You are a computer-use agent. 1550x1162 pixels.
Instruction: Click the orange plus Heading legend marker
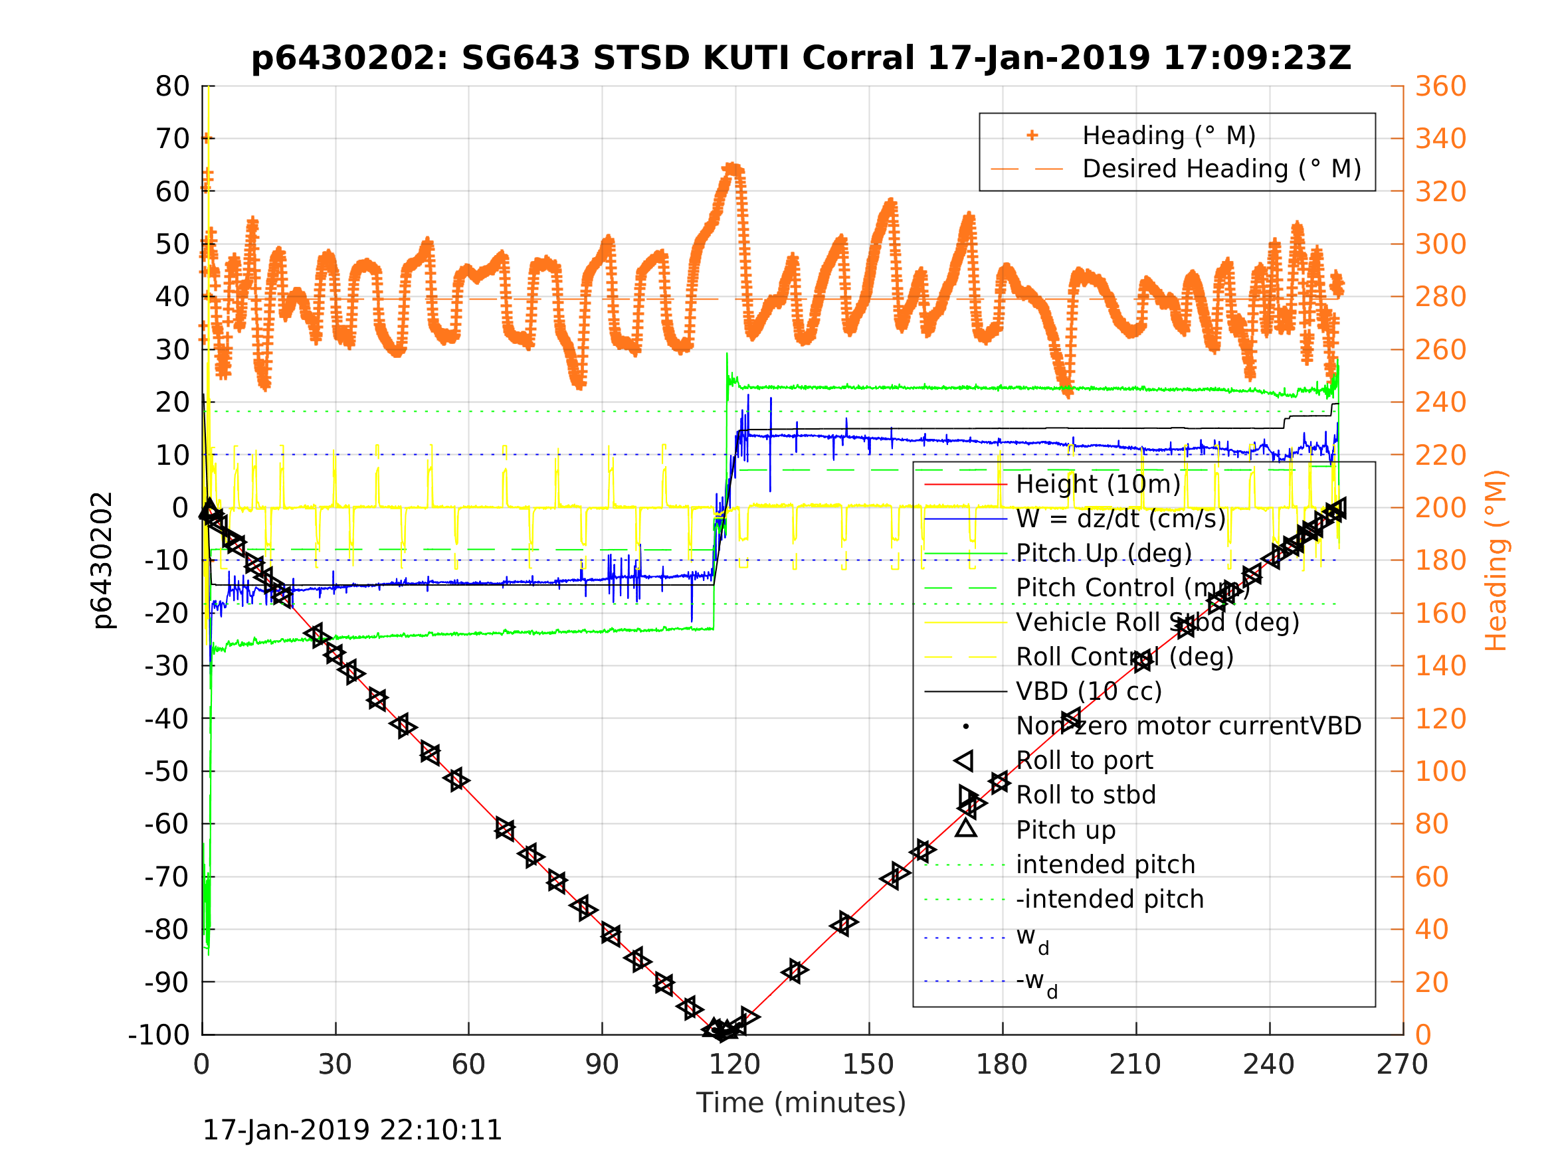click(1032, 135)
